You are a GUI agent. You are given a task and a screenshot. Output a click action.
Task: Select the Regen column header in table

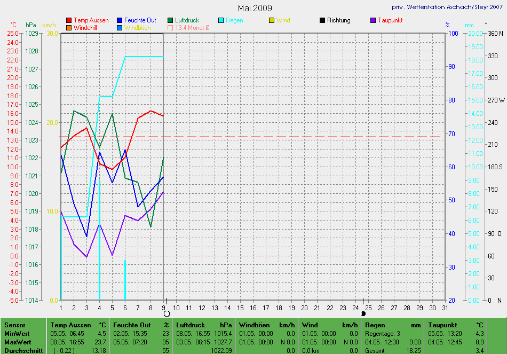point(375,325)
